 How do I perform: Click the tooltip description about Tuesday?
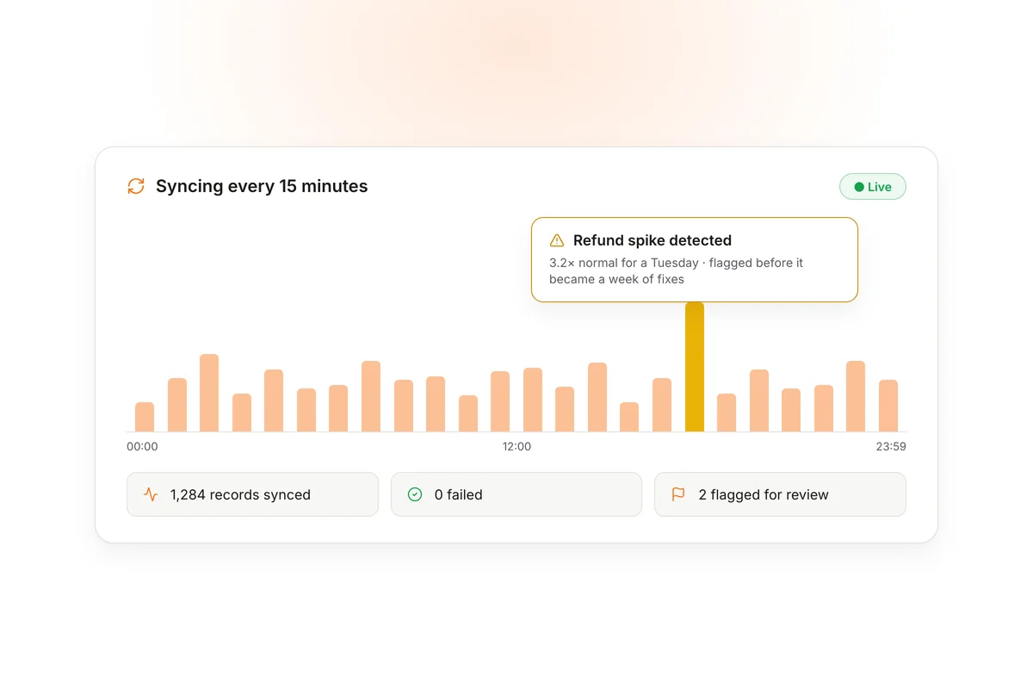pos(677,270)
